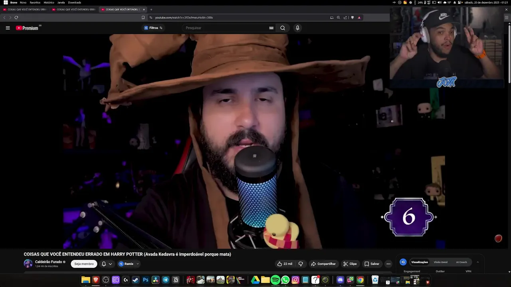Expand the Remix dropdown chevron

click(138, 264)
